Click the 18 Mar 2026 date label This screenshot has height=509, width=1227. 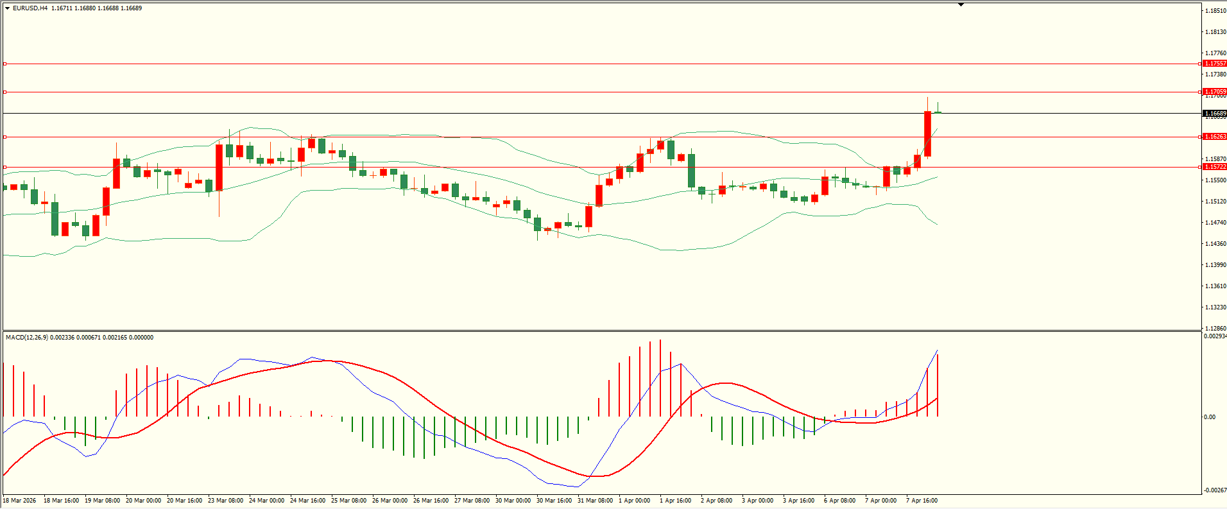tap(20, 501)
